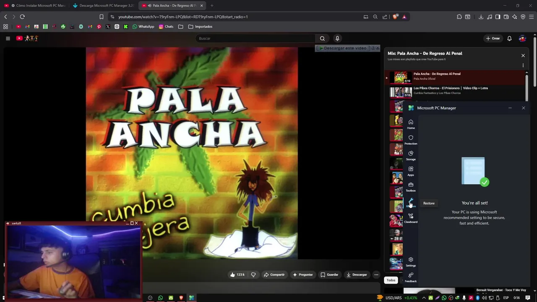The image size is (537, 302).
Task: Switch to Cómo Instalar Microsoft PC Manager tab
Action: pyautogui.click(x=34, y=5)
